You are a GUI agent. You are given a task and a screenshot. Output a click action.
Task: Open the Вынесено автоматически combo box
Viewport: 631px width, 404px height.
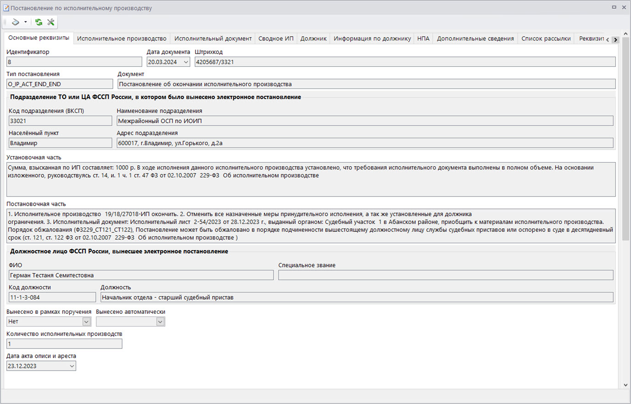(x=160, y=322)
